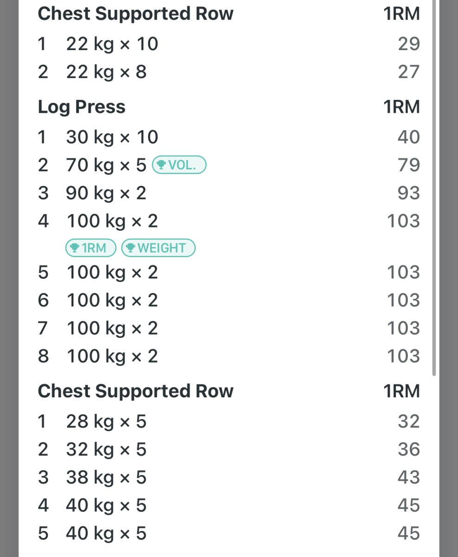Click the estimated 1RM value 93
The image size is (458, 557).
click(408, 193)
